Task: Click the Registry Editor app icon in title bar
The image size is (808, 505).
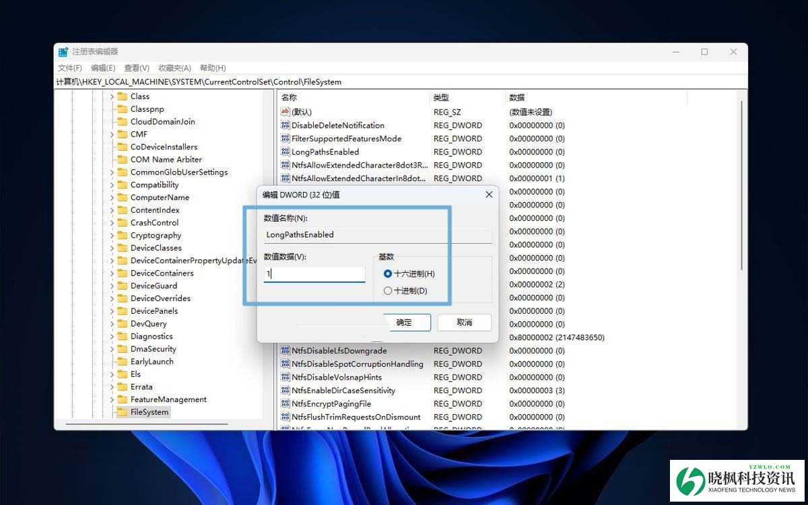Action: pos(63,52)
